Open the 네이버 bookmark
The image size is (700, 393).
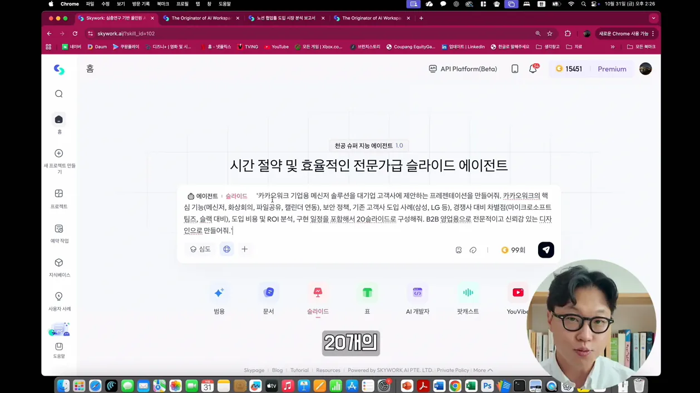pyautogui.click(x=71, y=47)
